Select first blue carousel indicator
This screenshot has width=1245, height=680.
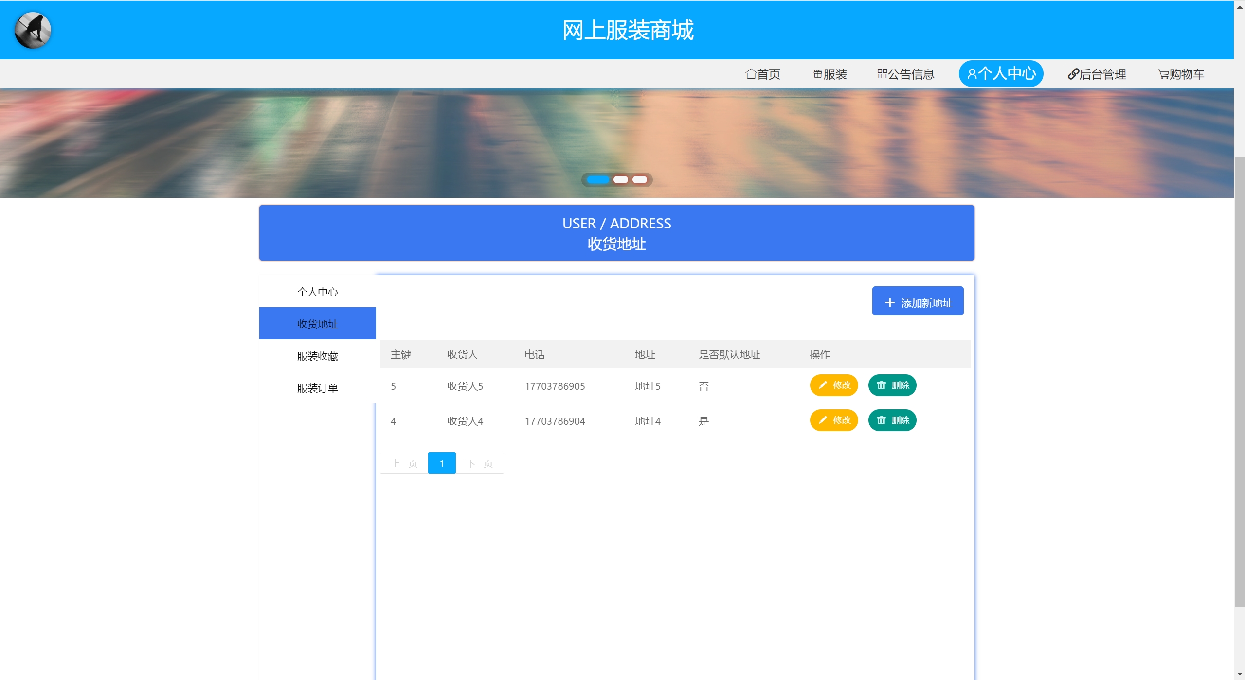pyautogui.click(x=598, y=180)
